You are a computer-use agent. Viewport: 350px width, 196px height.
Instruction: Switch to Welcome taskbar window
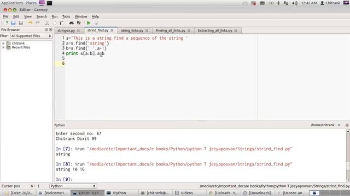coord(53,193)
